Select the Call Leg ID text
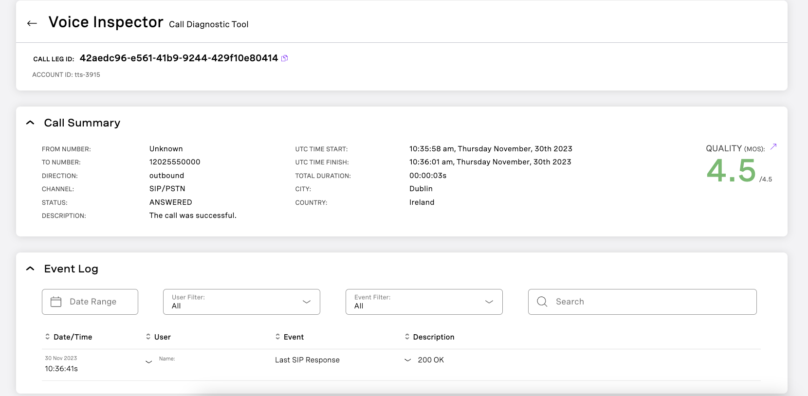 click(x=179, y=58)
